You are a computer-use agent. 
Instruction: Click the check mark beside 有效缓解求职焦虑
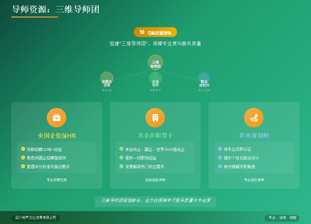pos(220,167)
